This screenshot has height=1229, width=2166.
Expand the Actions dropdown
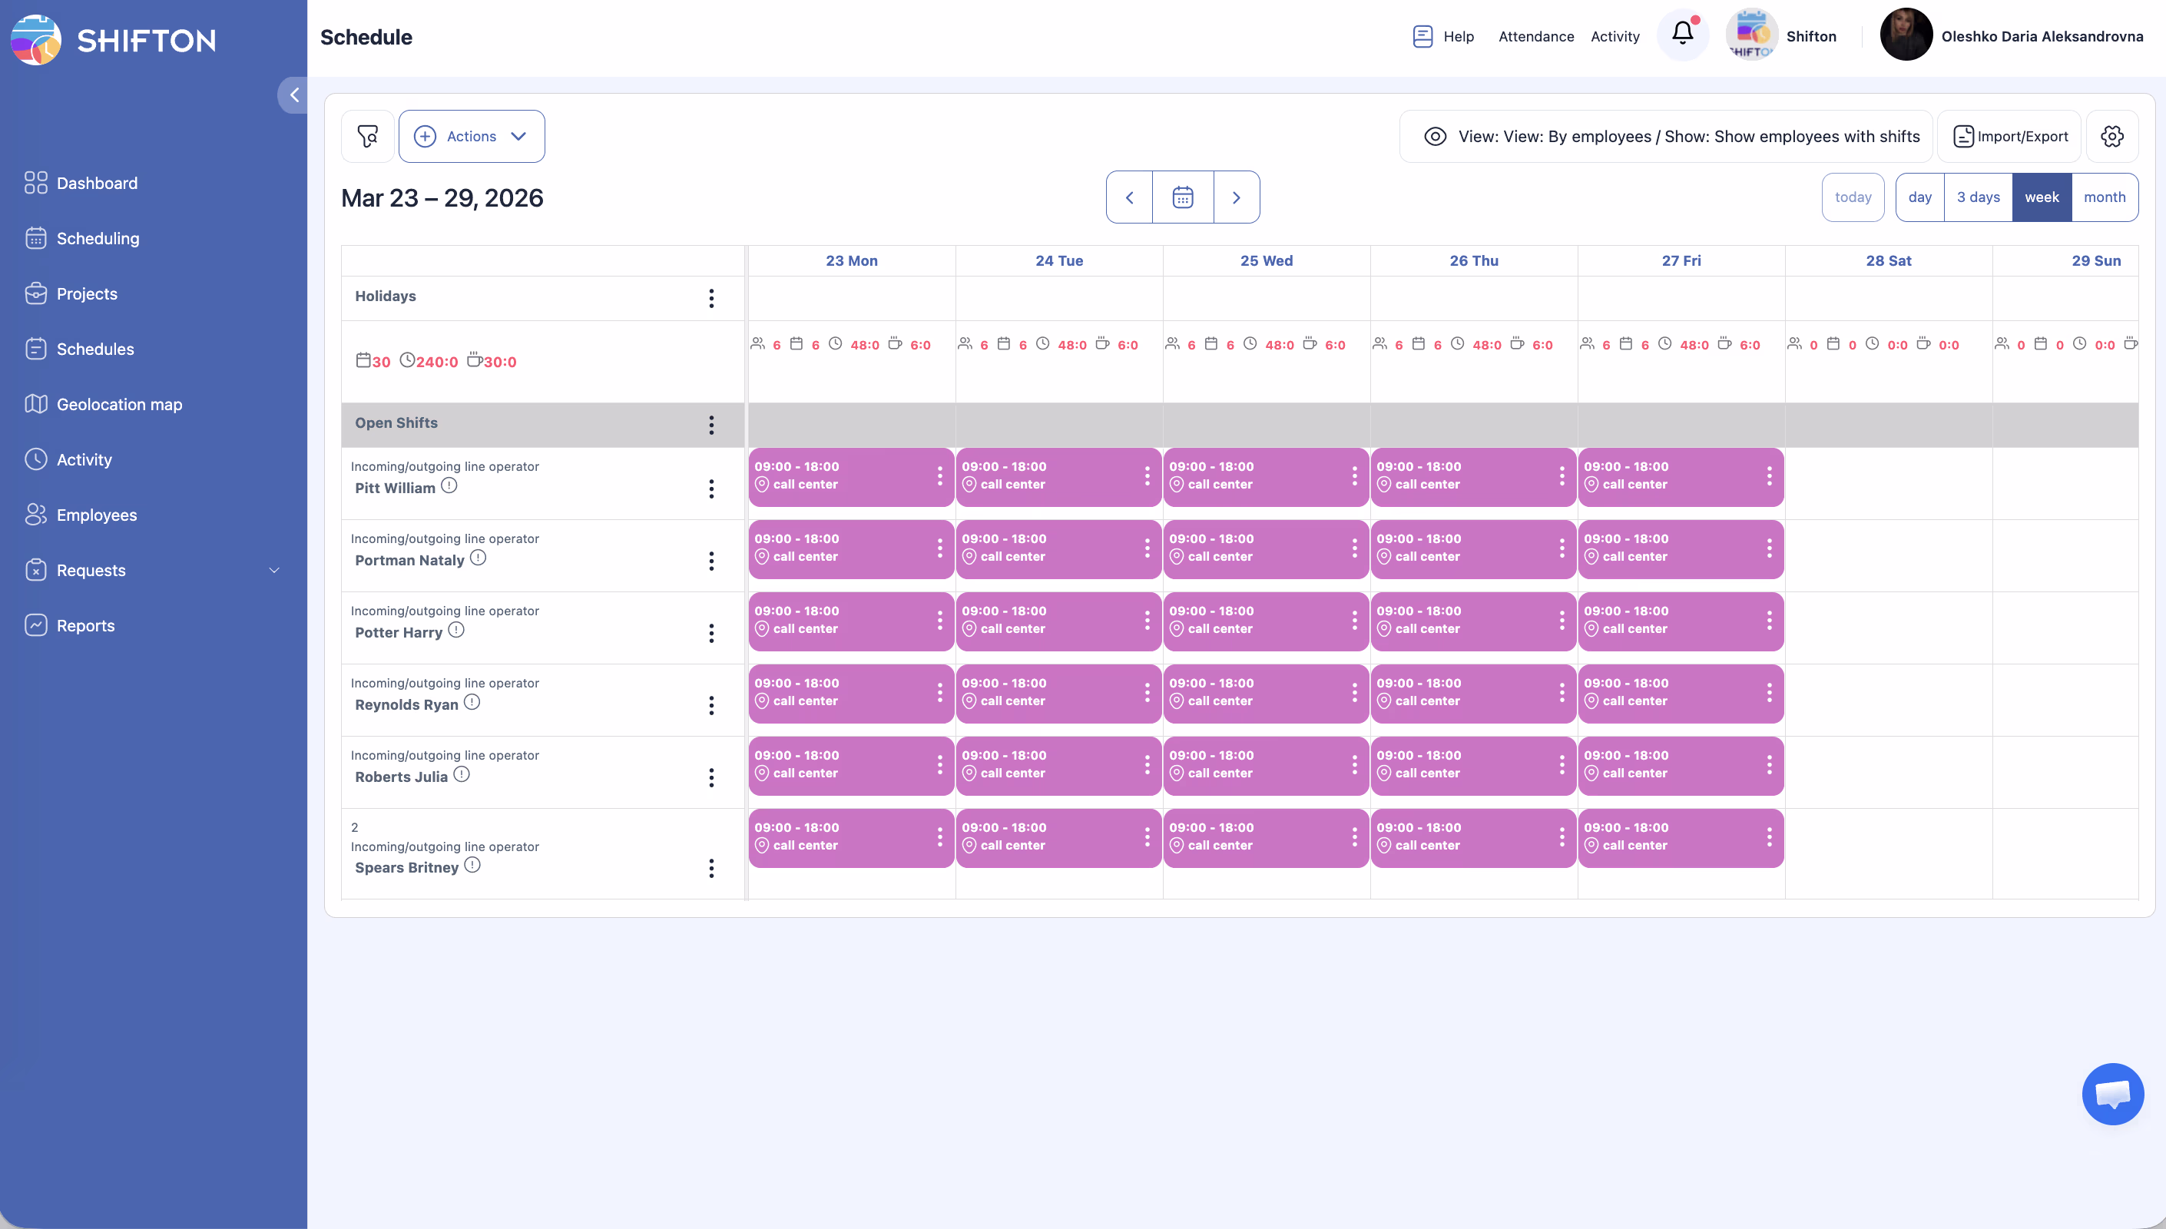coord(472,136)
